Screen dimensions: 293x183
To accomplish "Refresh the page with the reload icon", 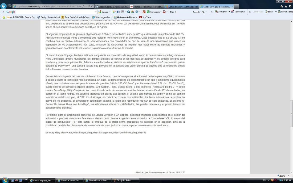I will pyautogui.click(x=89, y=6).
